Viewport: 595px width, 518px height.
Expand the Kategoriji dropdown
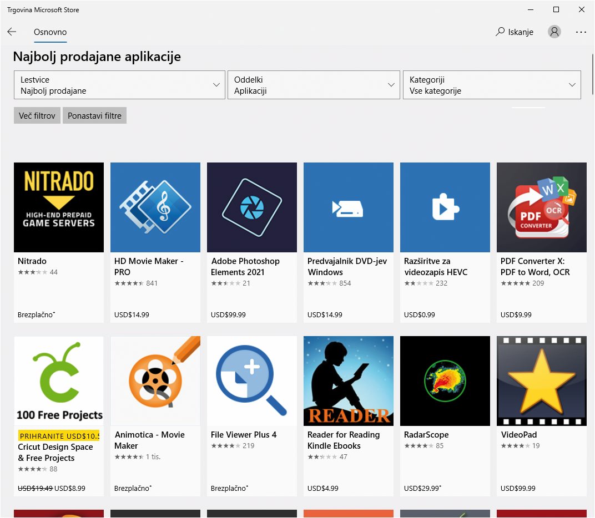coord(492,85)
